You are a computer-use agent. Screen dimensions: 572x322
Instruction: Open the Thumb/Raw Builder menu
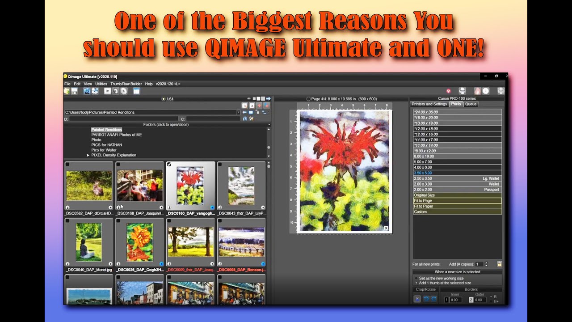click(126, 84)
